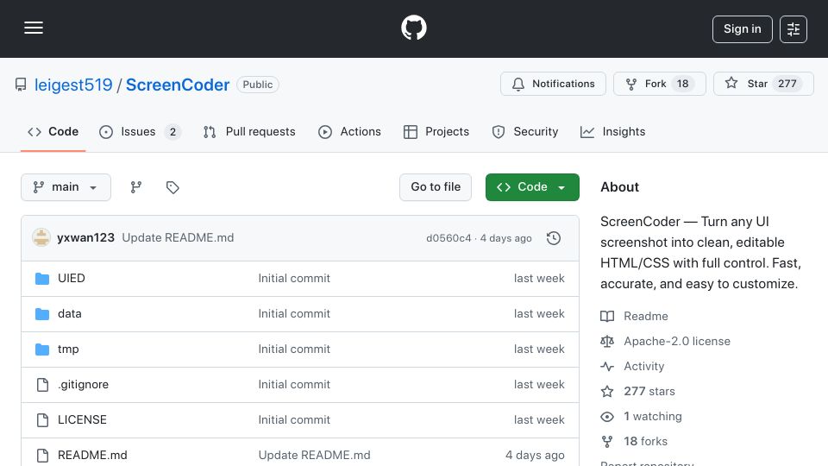This screenshot has width=828, height=466.
Task: Open the README.md file
Action: pyautogui.click(x=92, y=456)
